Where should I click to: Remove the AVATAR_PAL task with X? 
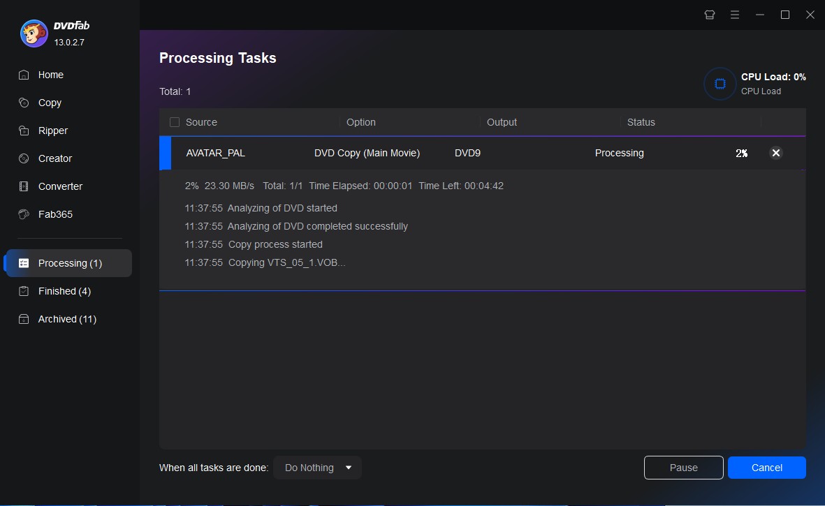[775, 153]
